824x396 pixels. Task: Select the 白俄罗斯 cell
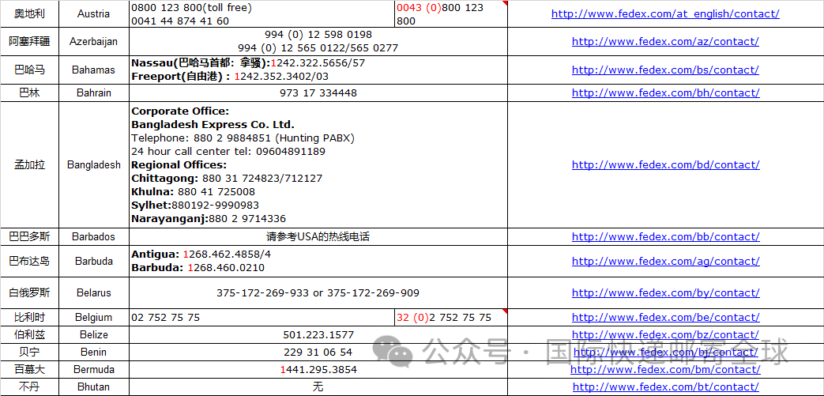[29, 293]
